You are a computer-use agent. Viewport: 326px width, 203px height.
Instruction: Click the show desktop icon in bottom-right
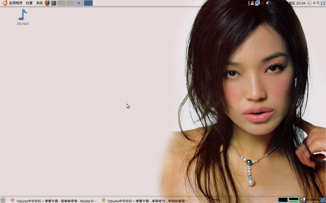[323, 200]
